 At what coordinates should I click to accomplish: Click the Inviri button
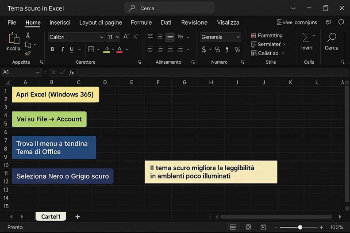point(307,42)
